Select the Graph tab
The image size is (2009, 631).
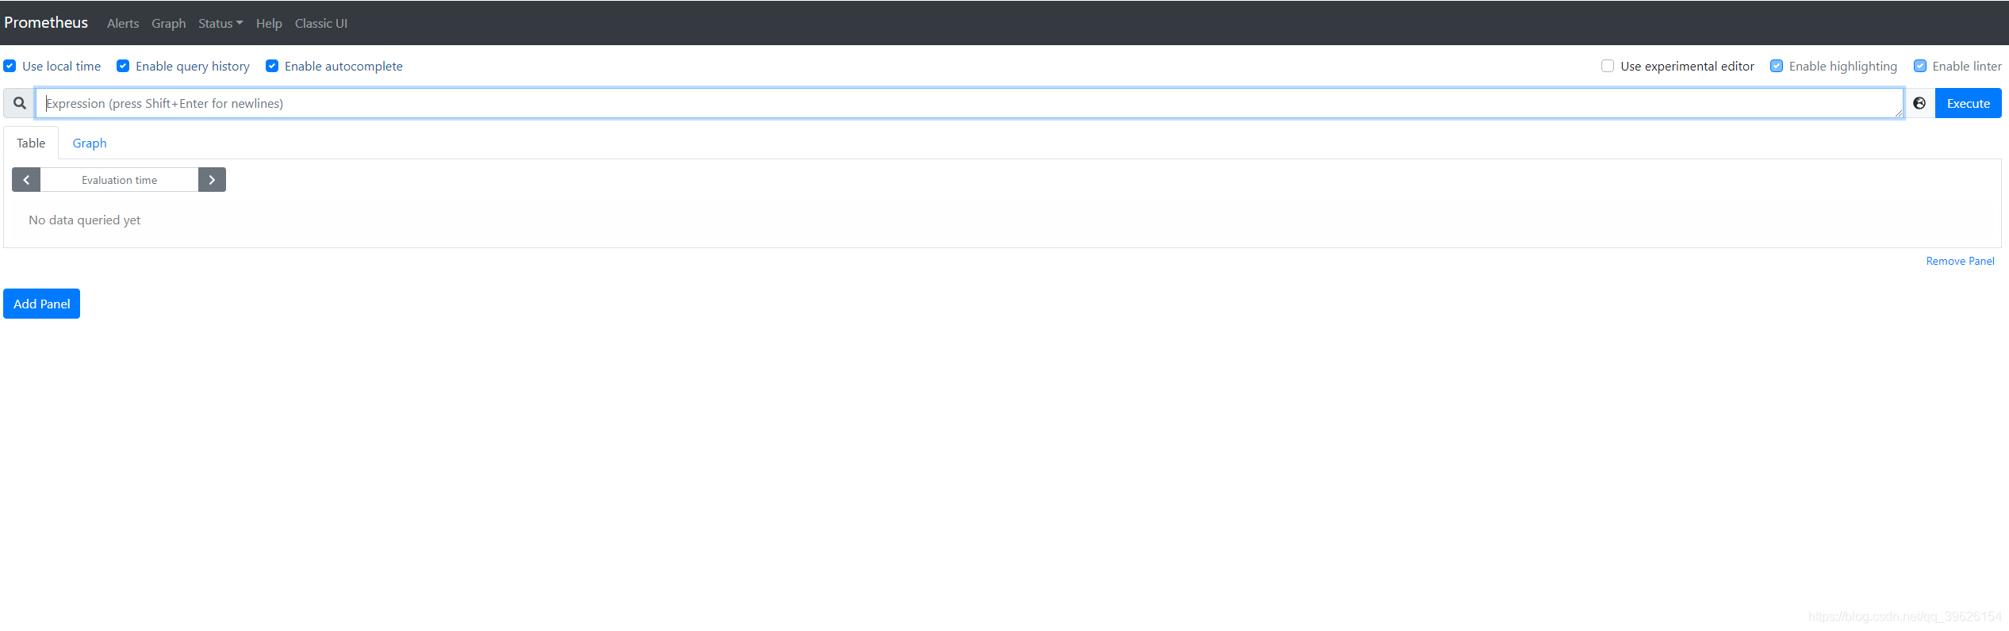[90, 143]
